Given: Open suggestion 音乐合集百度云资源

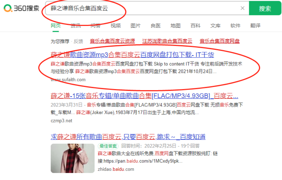Looking at the screenshot, I should tap(112, 41).
